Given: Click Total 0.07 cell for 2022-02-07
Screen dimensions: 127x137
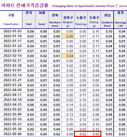Looking at the screenshot, I should [29, 51].
